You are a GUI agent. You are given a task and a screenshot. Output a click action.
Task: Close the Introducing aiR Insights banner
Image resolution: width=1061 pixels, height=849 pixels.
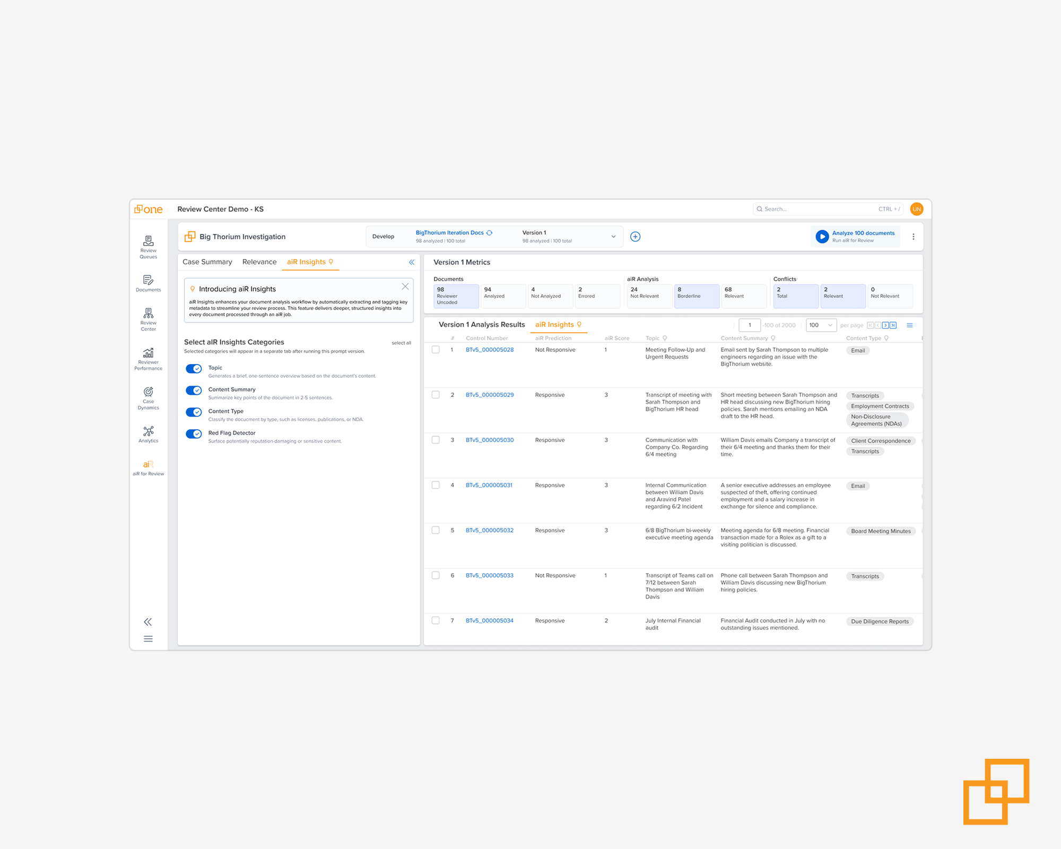coord(405,287)
